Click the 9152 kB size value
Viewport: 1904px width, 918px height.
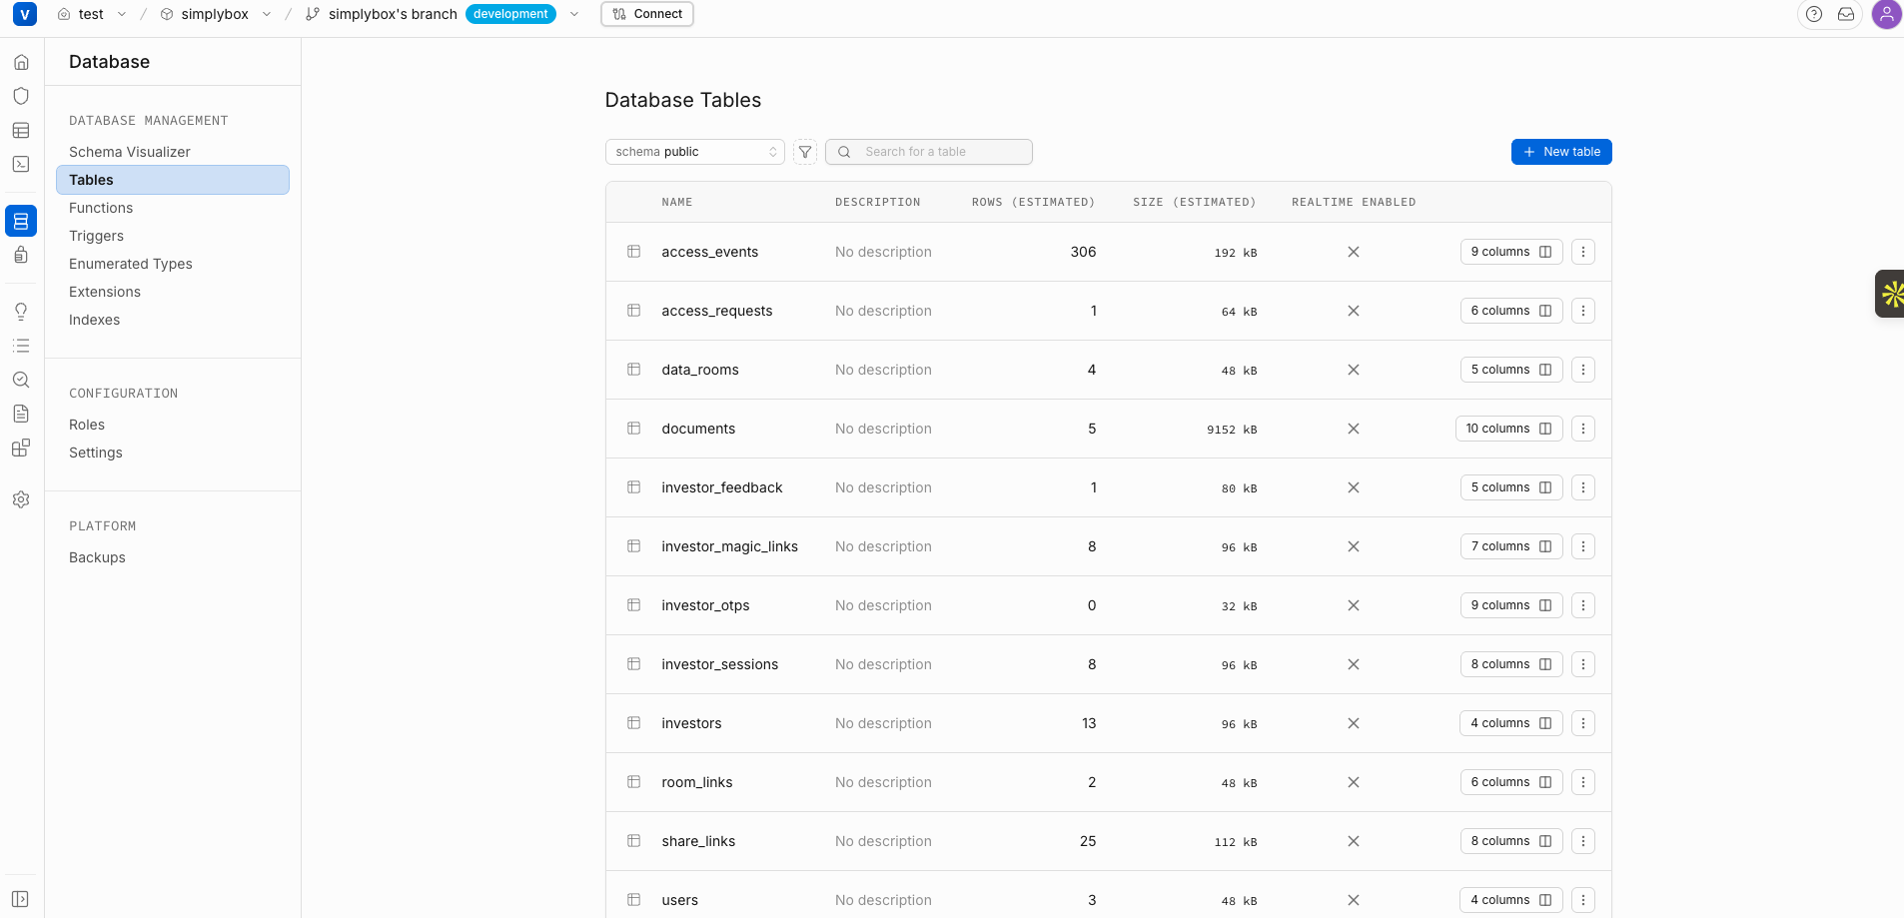coord(1232,430)
